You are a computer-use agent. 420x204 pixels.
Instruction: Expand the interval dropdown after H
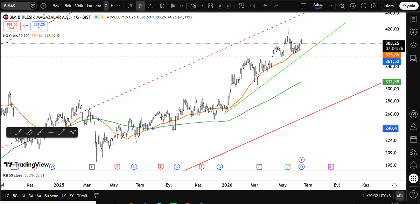point(119,6)
